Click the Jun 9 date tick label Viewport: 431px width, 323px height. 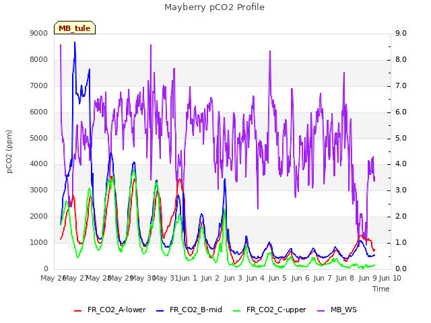click(x=368, y=278)
